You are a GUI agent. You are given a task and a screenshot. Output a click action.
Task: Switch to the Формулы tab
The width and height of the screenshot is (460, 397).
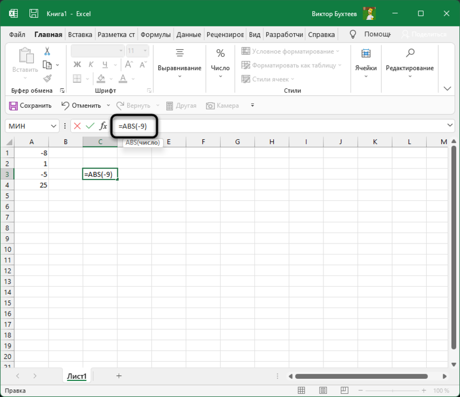click(x=155, y=34)
